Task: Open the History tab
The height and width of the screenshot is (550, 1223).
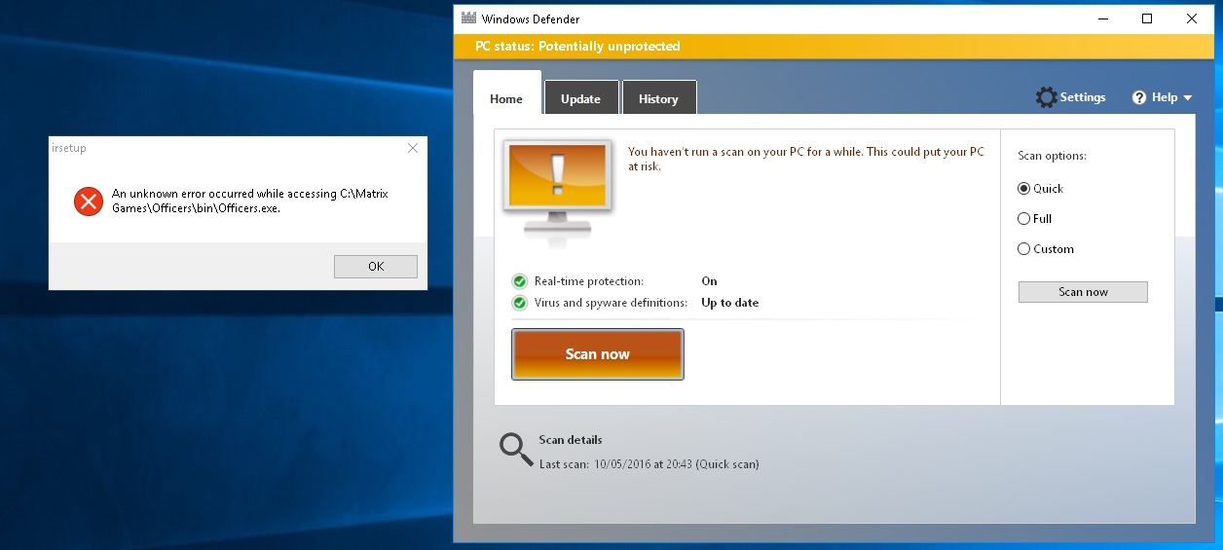Action: point(658,99)
